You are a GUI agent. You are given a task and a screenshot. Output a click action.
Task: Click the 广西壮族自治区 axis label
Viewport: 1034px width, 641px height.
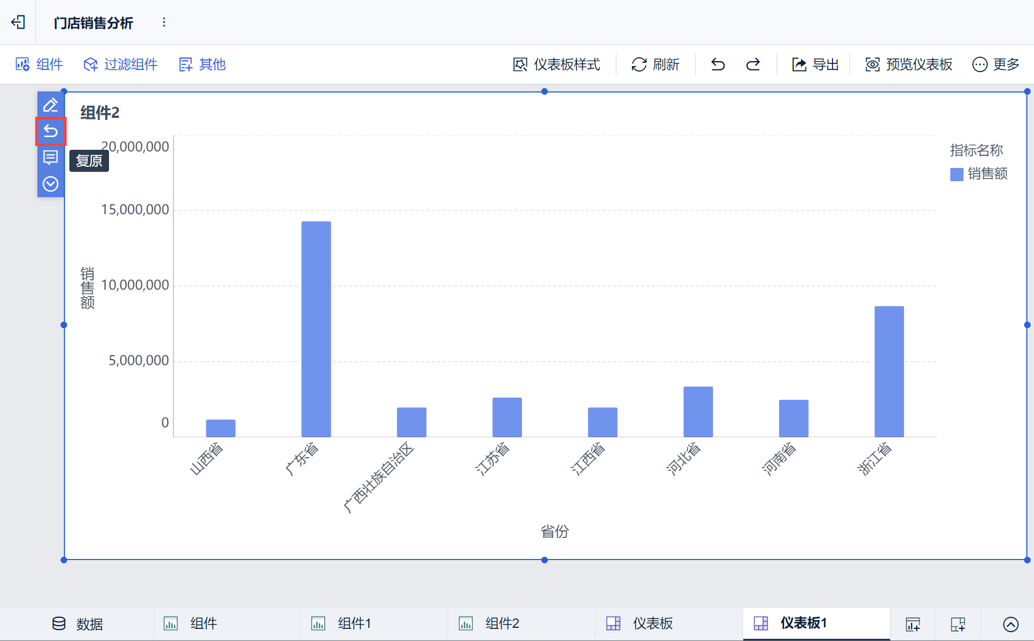(379, 477)
